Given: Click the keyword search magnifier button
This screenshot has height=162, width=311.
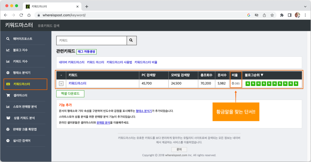Looking at the screenshot, I should [x=131, y=40].
